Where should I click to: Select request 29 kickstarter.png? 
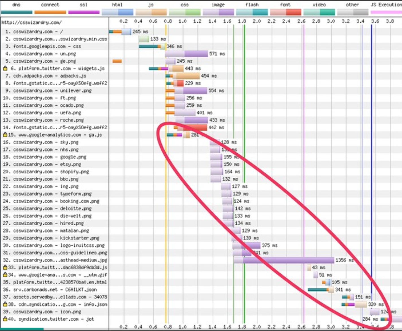click(x=51, y=238)
